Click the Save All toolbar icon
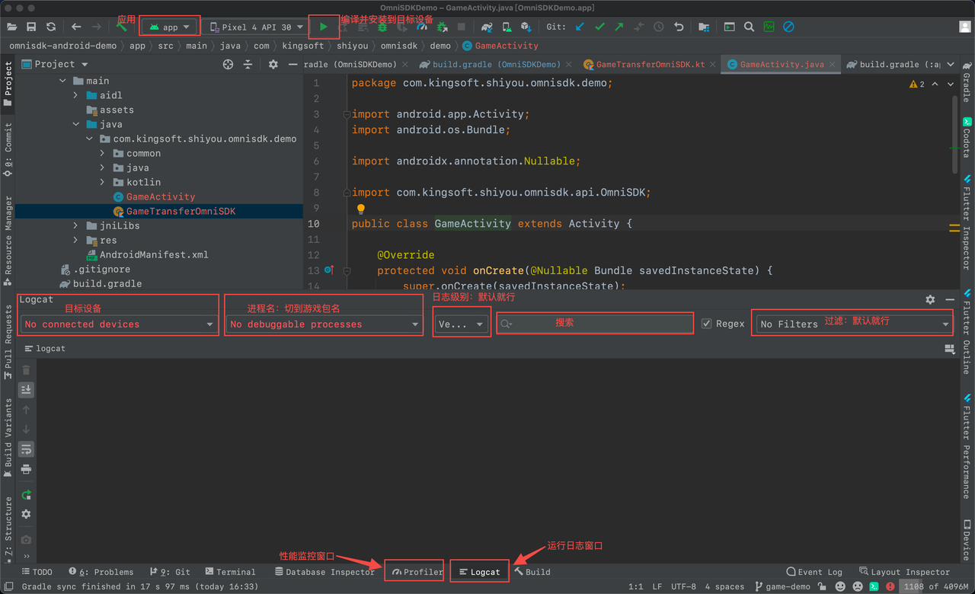This screenshot has height=594, width=975. (x=31, y=27)
